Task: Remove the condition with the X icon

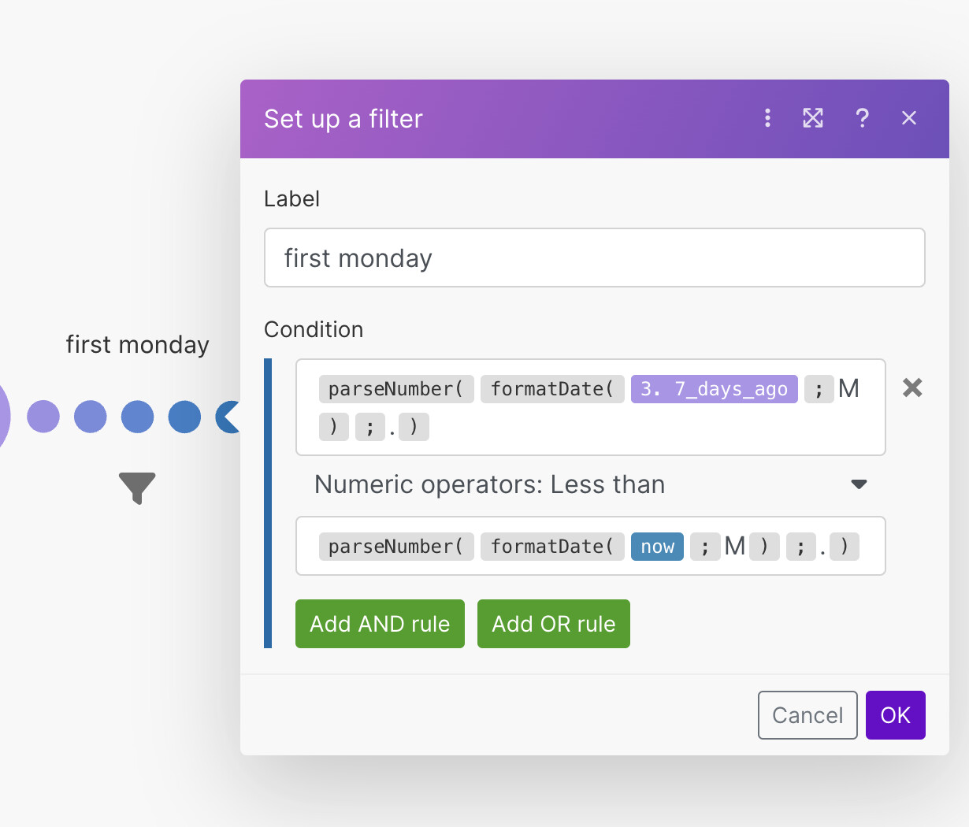Action: pos(912,388)
